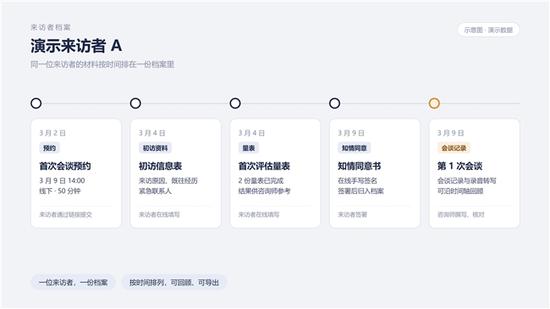The width and height of the screenshot is (550, 309).
Task: Click the footer 来访者通过链接提交
Action: pyautogui.click(x=66, y=214)
